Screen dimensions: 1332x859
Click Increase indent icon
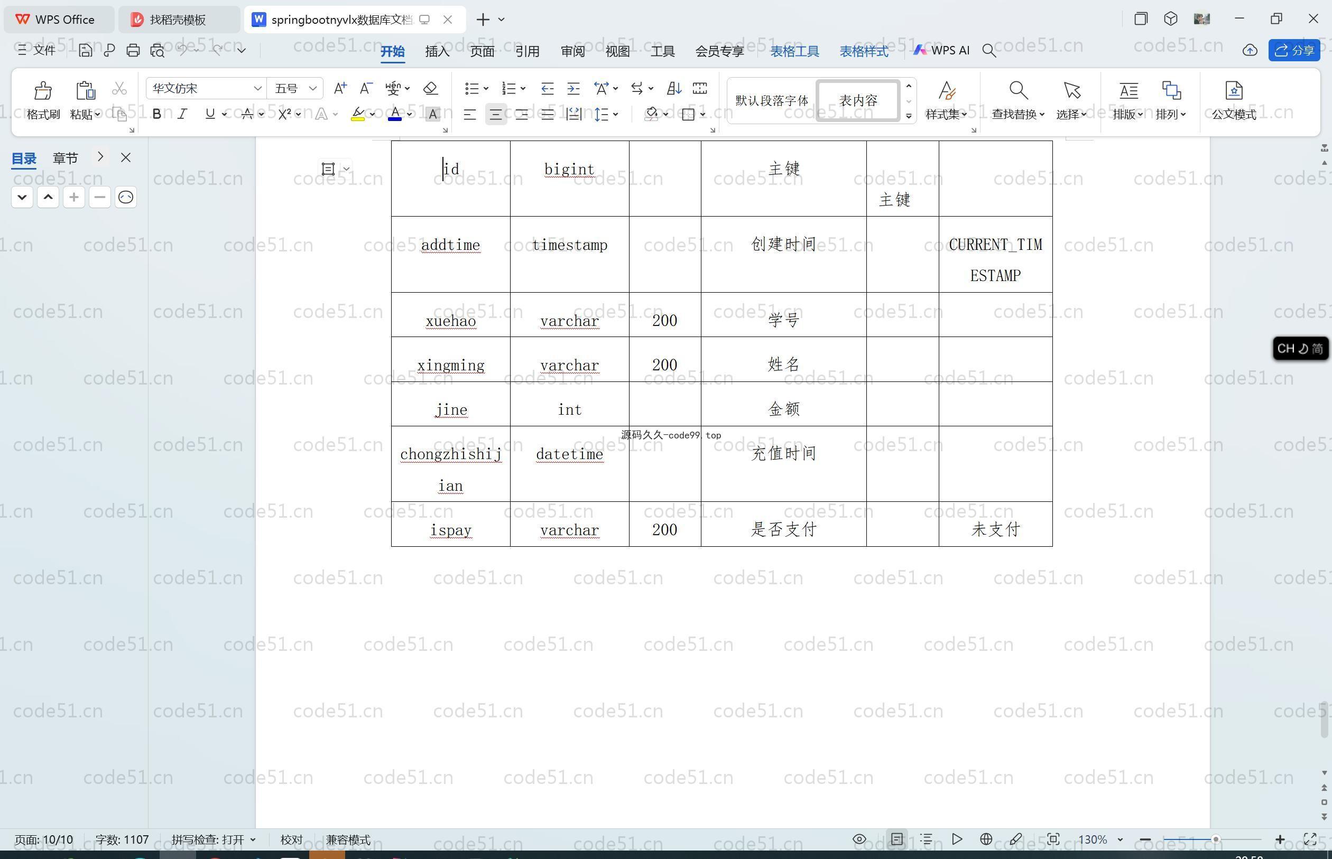click(x=573, y=88)
